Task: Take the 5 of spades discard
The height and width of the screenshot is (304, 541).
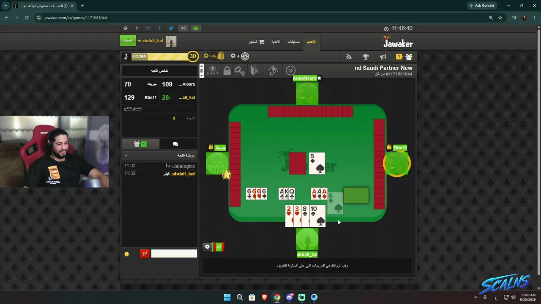Action: [x=317, y=163]
